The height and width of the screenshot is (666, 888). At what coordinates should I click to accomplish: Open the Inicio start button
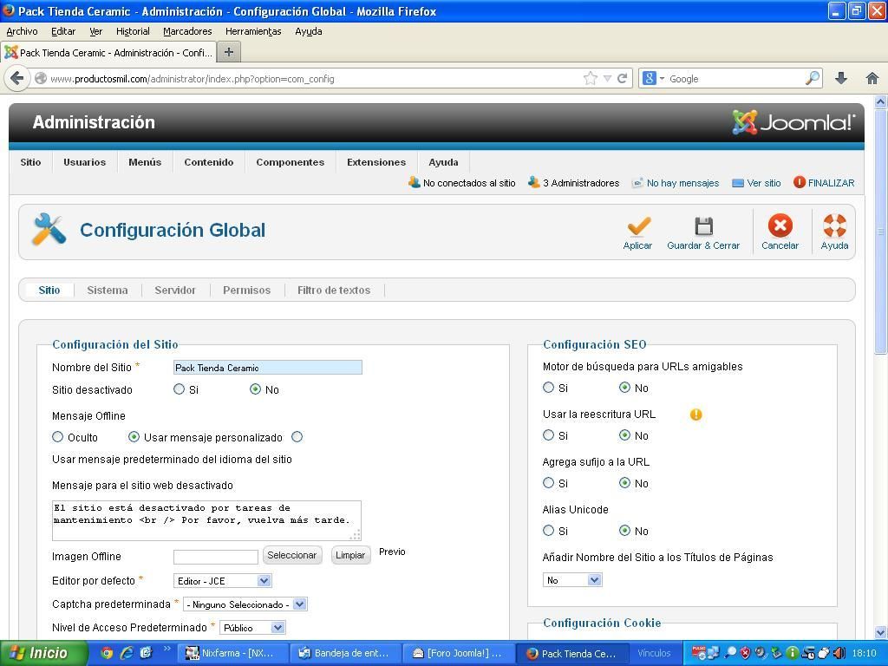click(x=44, y=653)
